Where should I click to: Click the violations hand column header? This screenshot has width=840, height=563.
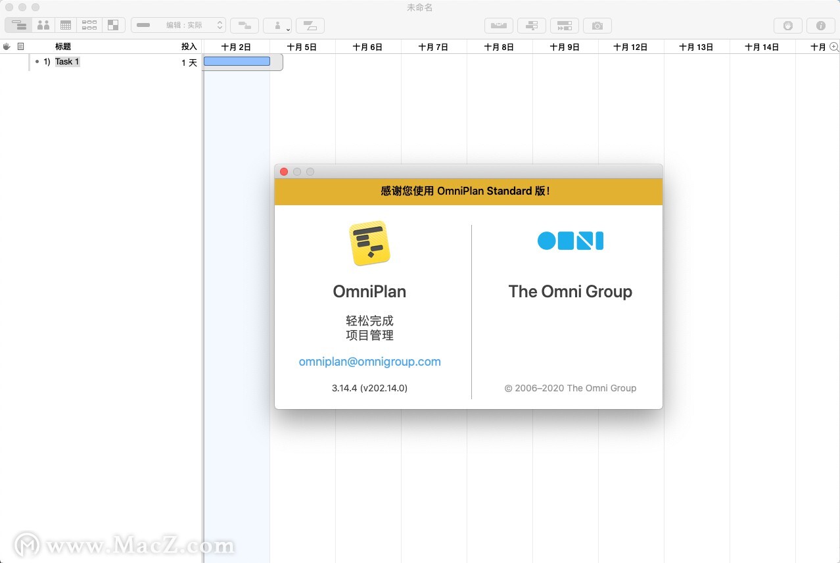[7, 47]
